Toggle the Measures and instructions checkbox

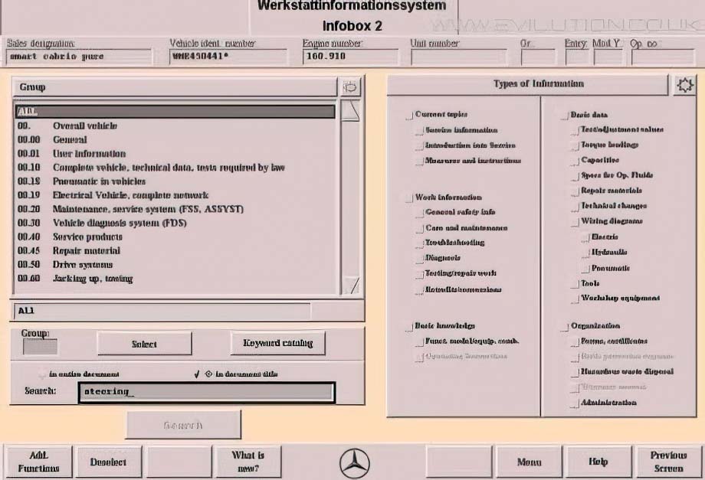tap(420, 162)
